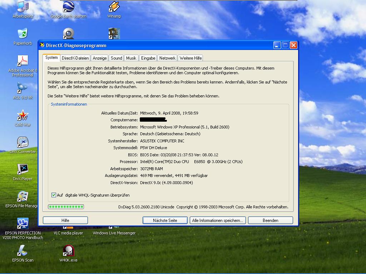The width and height of the screenshot is (366, 274).
Task: Click the 469 MB verwendet pagefile value
Action: click(174, 176)
